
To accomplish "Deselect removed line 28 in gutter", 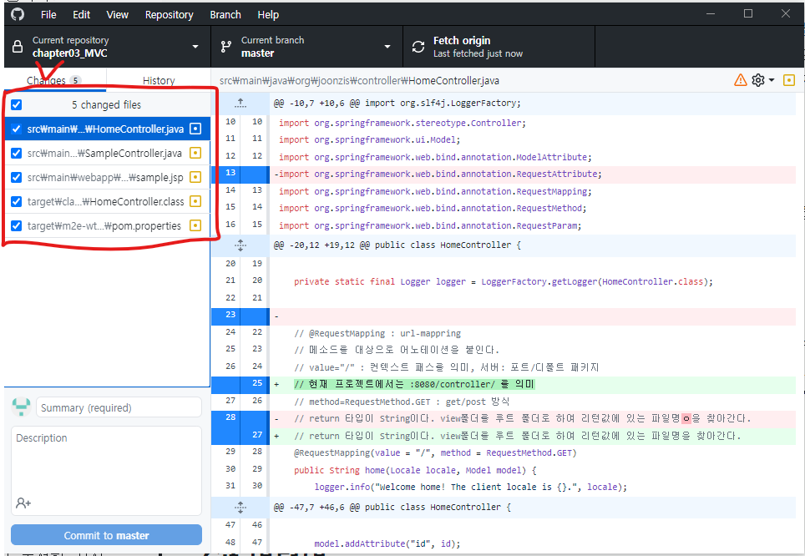I will (x=240, y=418).
